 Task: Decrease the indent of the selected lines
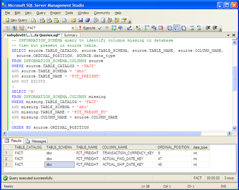tap(208, 28)
